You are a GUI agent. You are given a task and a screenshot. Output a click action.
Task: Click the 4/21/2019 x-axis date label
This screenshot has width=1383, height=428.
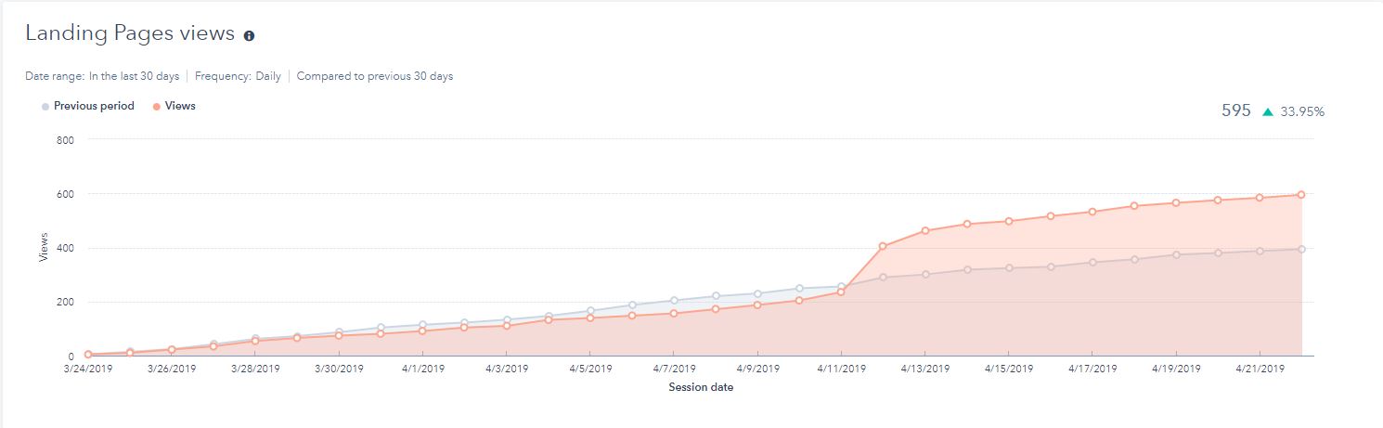pos(1260,369)
